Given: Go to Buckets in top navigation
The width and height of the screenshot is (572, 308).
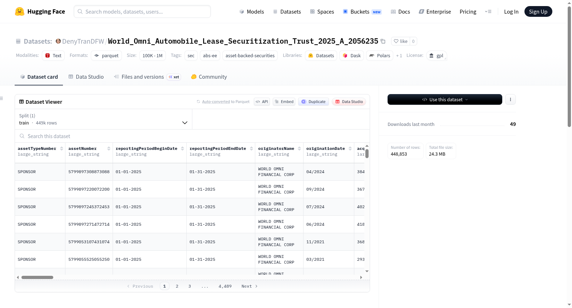Looking at the screenshot, I should coord(362,11).
